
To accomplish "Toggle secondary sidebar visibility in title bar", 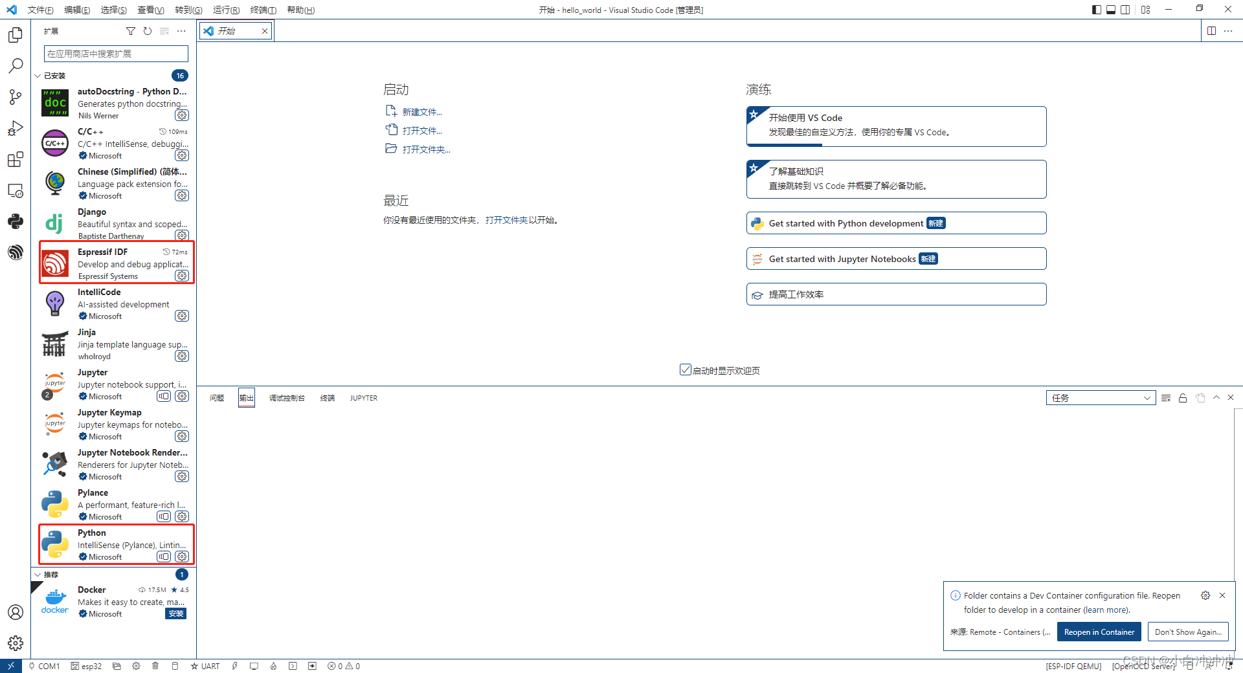I will click(x=1125, y=10).
